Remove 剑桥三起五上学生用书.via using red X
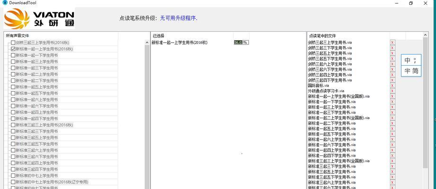The width and height of the screenshot is (436, 189). [392, 53]
